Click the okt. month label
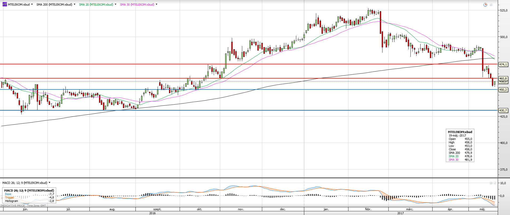 pyautogui.click(x=199, y=209)
